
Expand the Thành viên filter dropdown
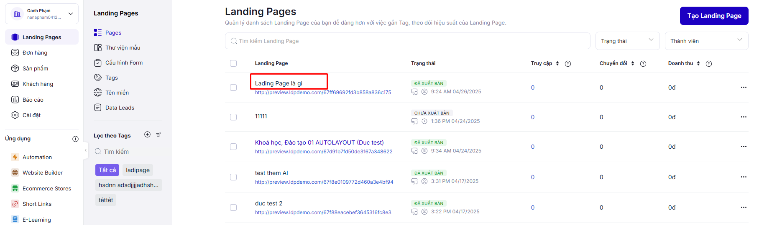(x=706, y=41)
